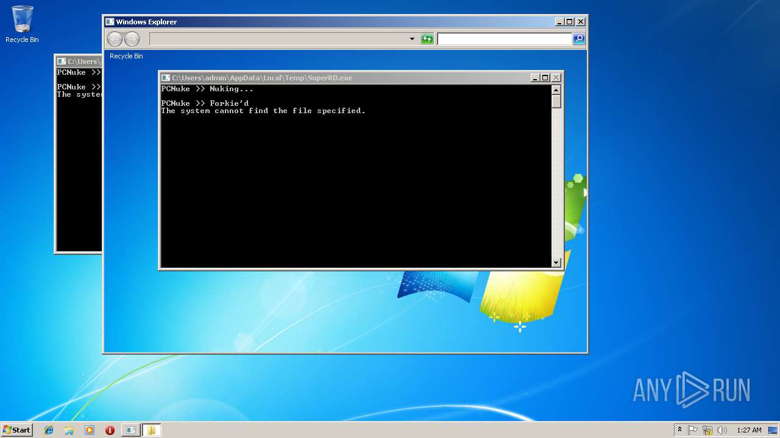
Task: Select the Recycle Bin breadcrumb in Explorer
Action: 126,56
